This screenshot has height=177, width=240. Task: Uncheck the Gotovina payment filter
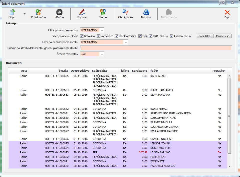click(82, 36)
